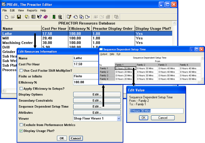
Task: Click the Save floppy disk icon
Action: click(x=19, y=17)
